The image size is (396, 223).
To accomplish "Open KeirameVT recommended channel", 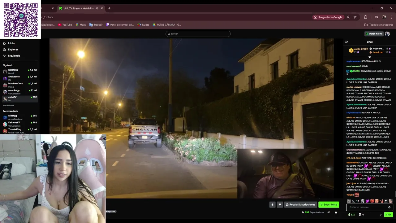I will coord(20,124).
